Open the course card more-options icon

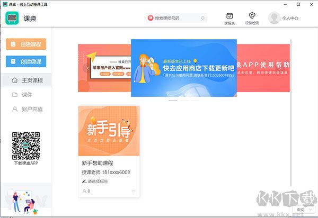pyautogui.click(x=134, y=191)
